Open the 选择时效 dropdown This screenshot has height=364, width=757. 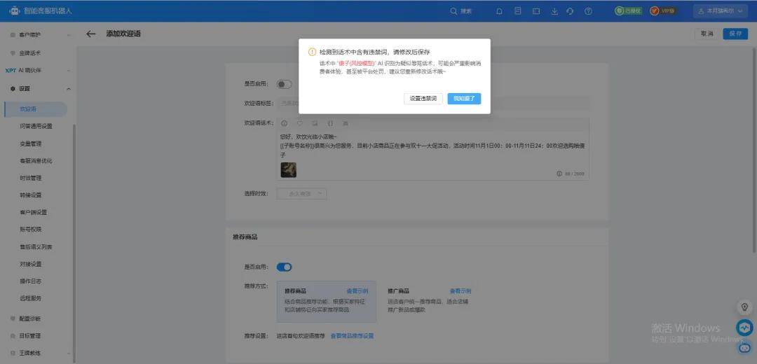click(x=301, y=194)
